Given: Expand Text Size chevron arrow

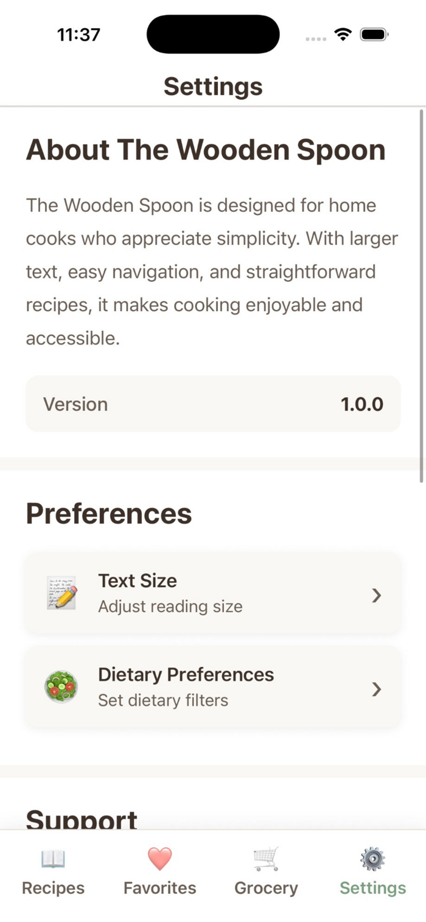Looking at the screenshot, I should [x=377, y=595].
